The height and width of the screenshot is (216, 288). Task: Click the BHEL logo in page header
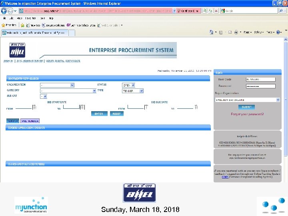click(17, 50)
